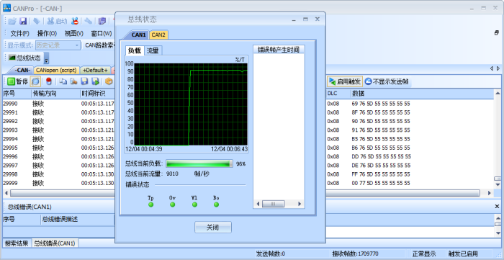The width and height of the screenshot is (504, 260).
Task: Switch to the CANopen (script) tab
Action: click(56, 70)
